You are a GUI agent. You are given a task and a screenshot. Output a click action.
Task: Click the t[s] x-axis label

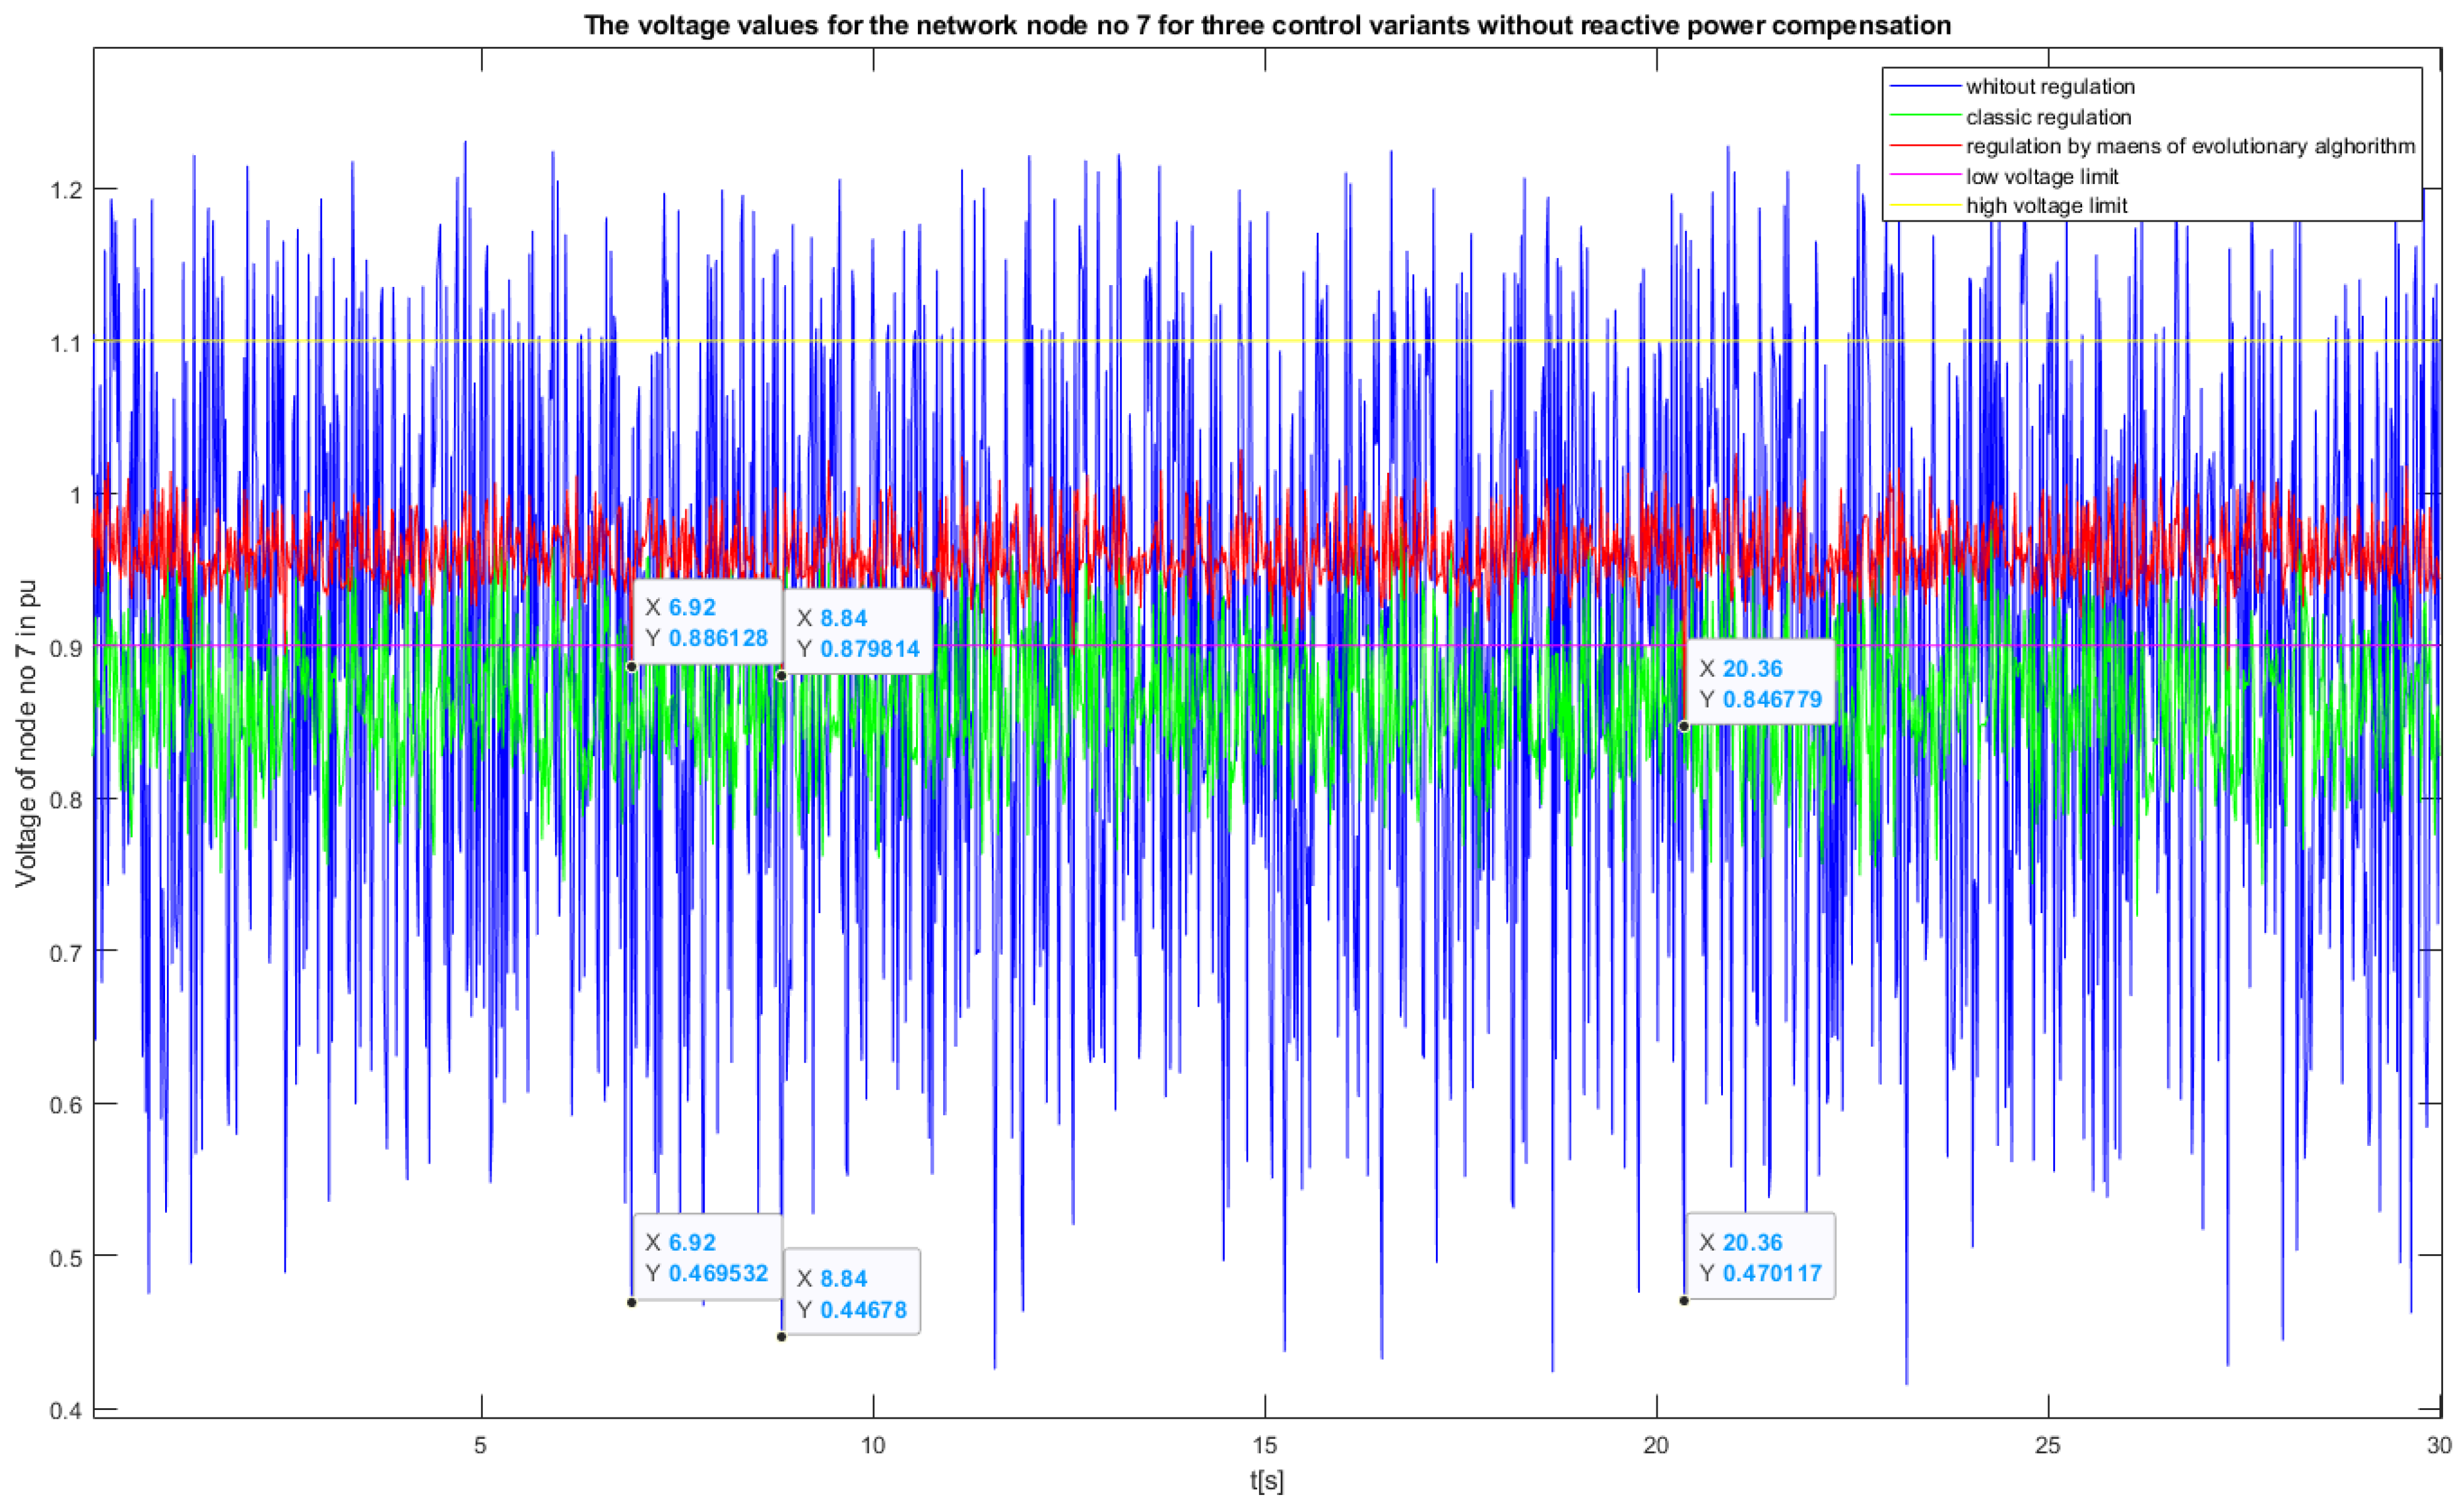pyautogui.click(x=1266, y=1481)
